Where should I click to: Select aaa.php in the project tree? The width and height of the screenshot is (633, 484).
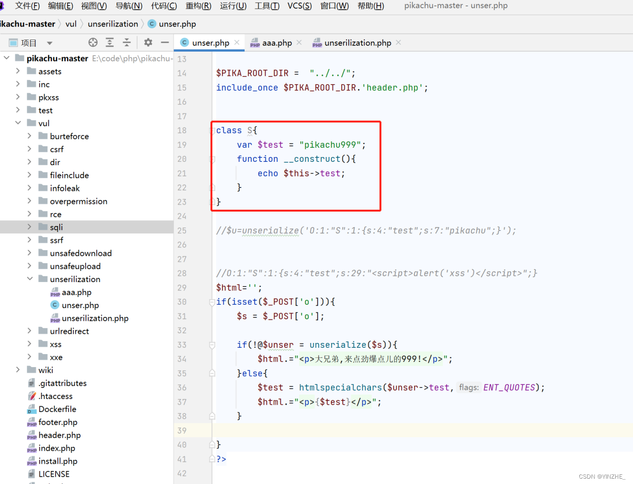(76, 292)
